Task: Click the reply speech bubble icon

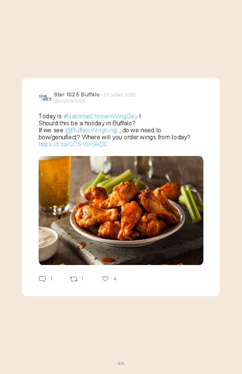Action: click(x=42, y=279)
